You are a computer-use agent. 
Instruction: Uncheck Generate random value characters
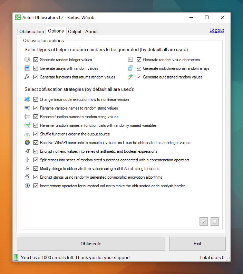(139, 59)
